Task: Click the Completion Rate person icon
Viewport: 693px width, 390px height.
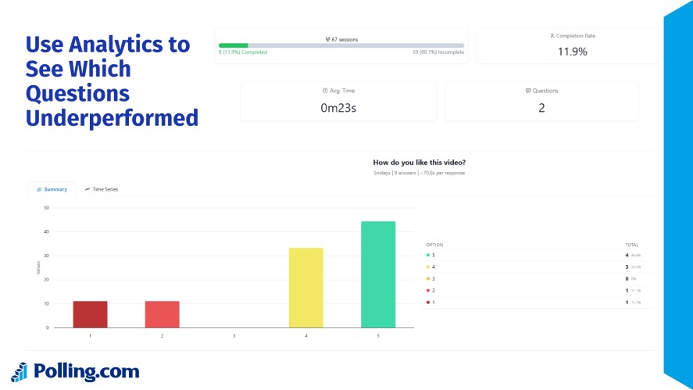Action: click(x=552, y=36)
